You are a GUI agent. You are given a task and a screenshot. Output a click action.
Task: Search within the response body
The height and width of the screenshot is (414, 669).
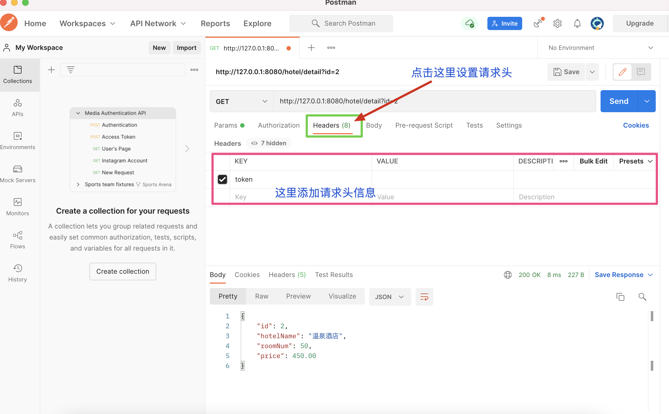[x=643, y=297]
